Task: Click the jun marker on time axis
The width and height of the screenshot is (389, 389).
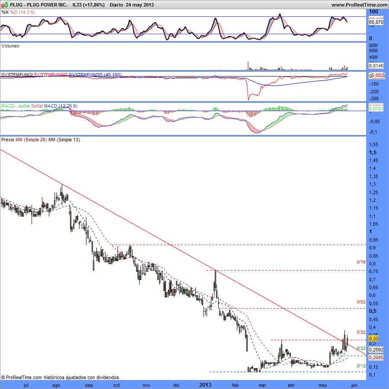Action: [354, 385]
